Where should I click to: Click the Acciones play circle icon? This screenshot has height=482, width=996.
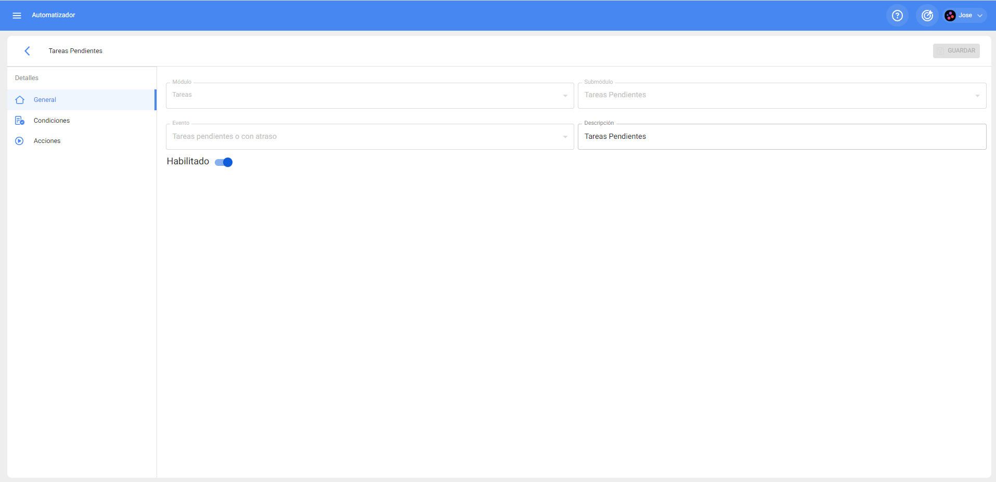(19, 141)
